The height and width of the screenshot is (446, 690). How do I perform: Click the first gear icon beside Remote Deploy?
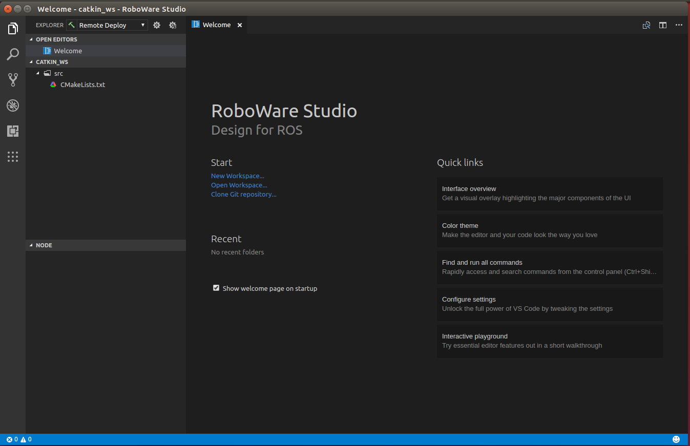point(157,25)
